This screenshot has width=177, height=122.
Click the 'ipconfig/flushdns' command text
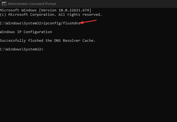[x=62, y=23]
